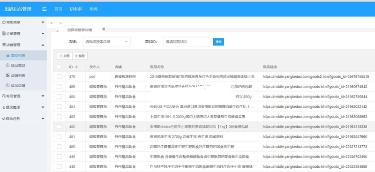The height and width of the screenshot is (172, 375).
Task: Click link ending goods_id=21983315338
Action: pos(315,127)
